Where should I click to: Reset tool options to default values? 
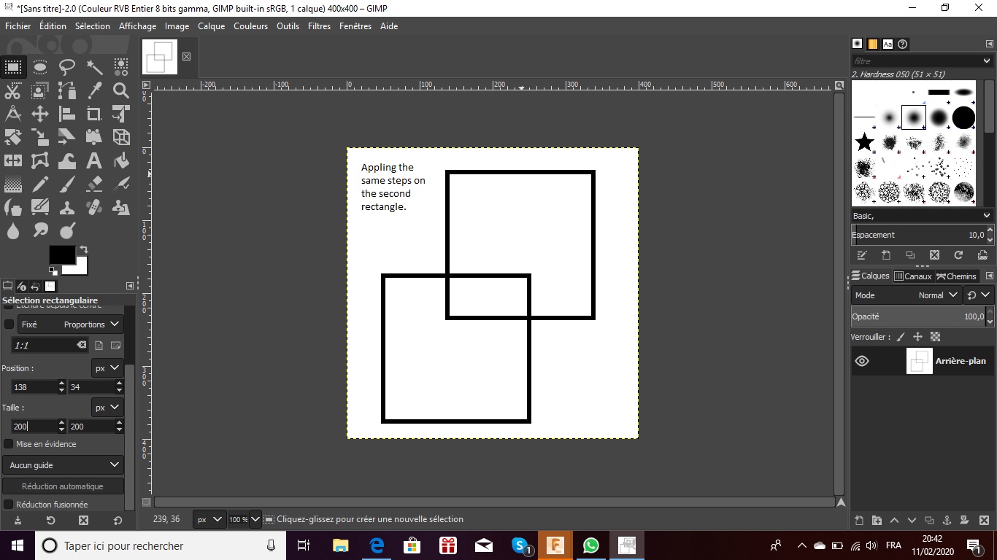[118, 521]
